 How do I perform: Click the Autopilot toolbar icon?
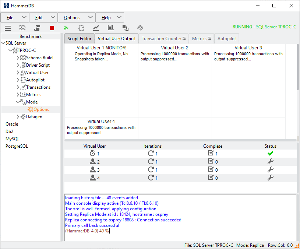(x=81, y=28)
